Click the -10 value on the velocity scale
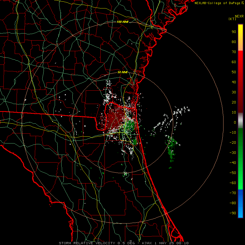This screenshot has height=245, width=245. click(233, 133)
